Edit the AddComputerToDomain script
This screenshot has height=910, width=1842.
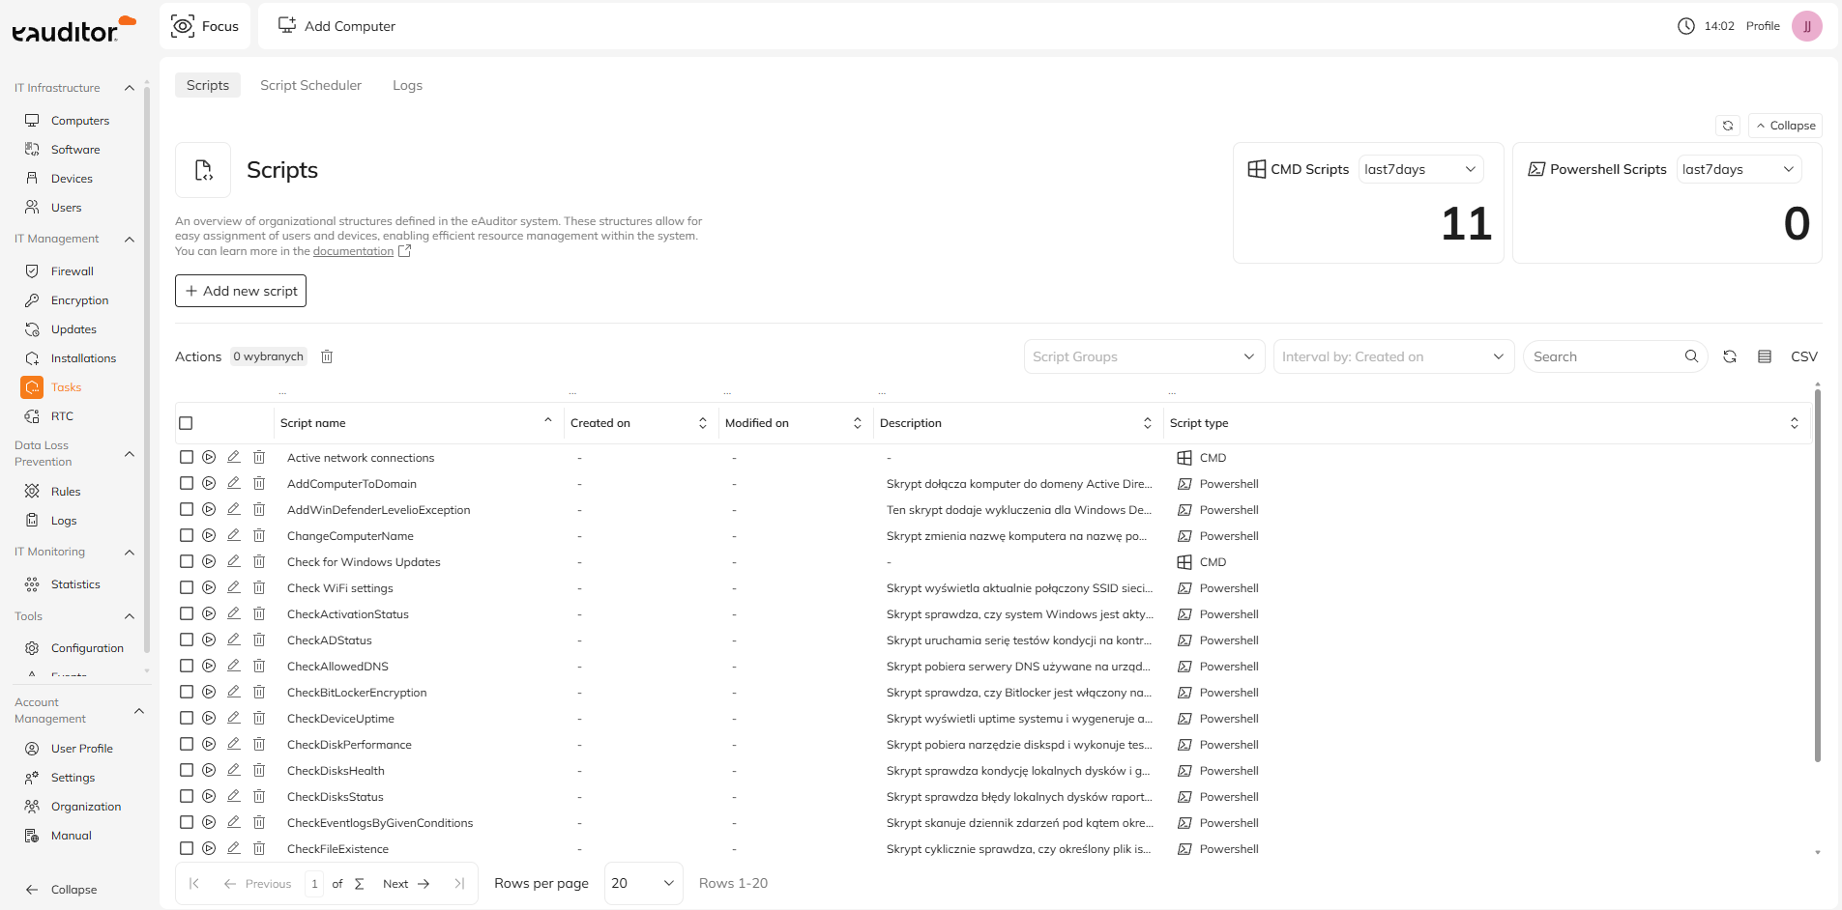[233, 483]
